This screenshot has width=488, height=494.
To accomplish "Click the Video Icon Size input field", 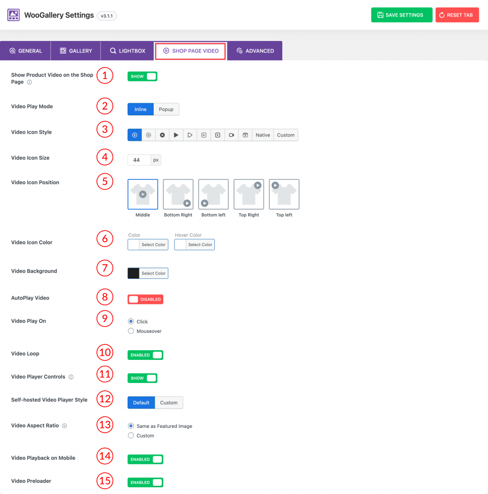I will 139,160.
